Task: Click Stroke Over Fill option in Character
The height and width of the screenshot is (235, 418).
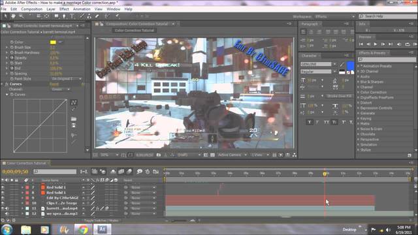Action: tap(339, 96)
